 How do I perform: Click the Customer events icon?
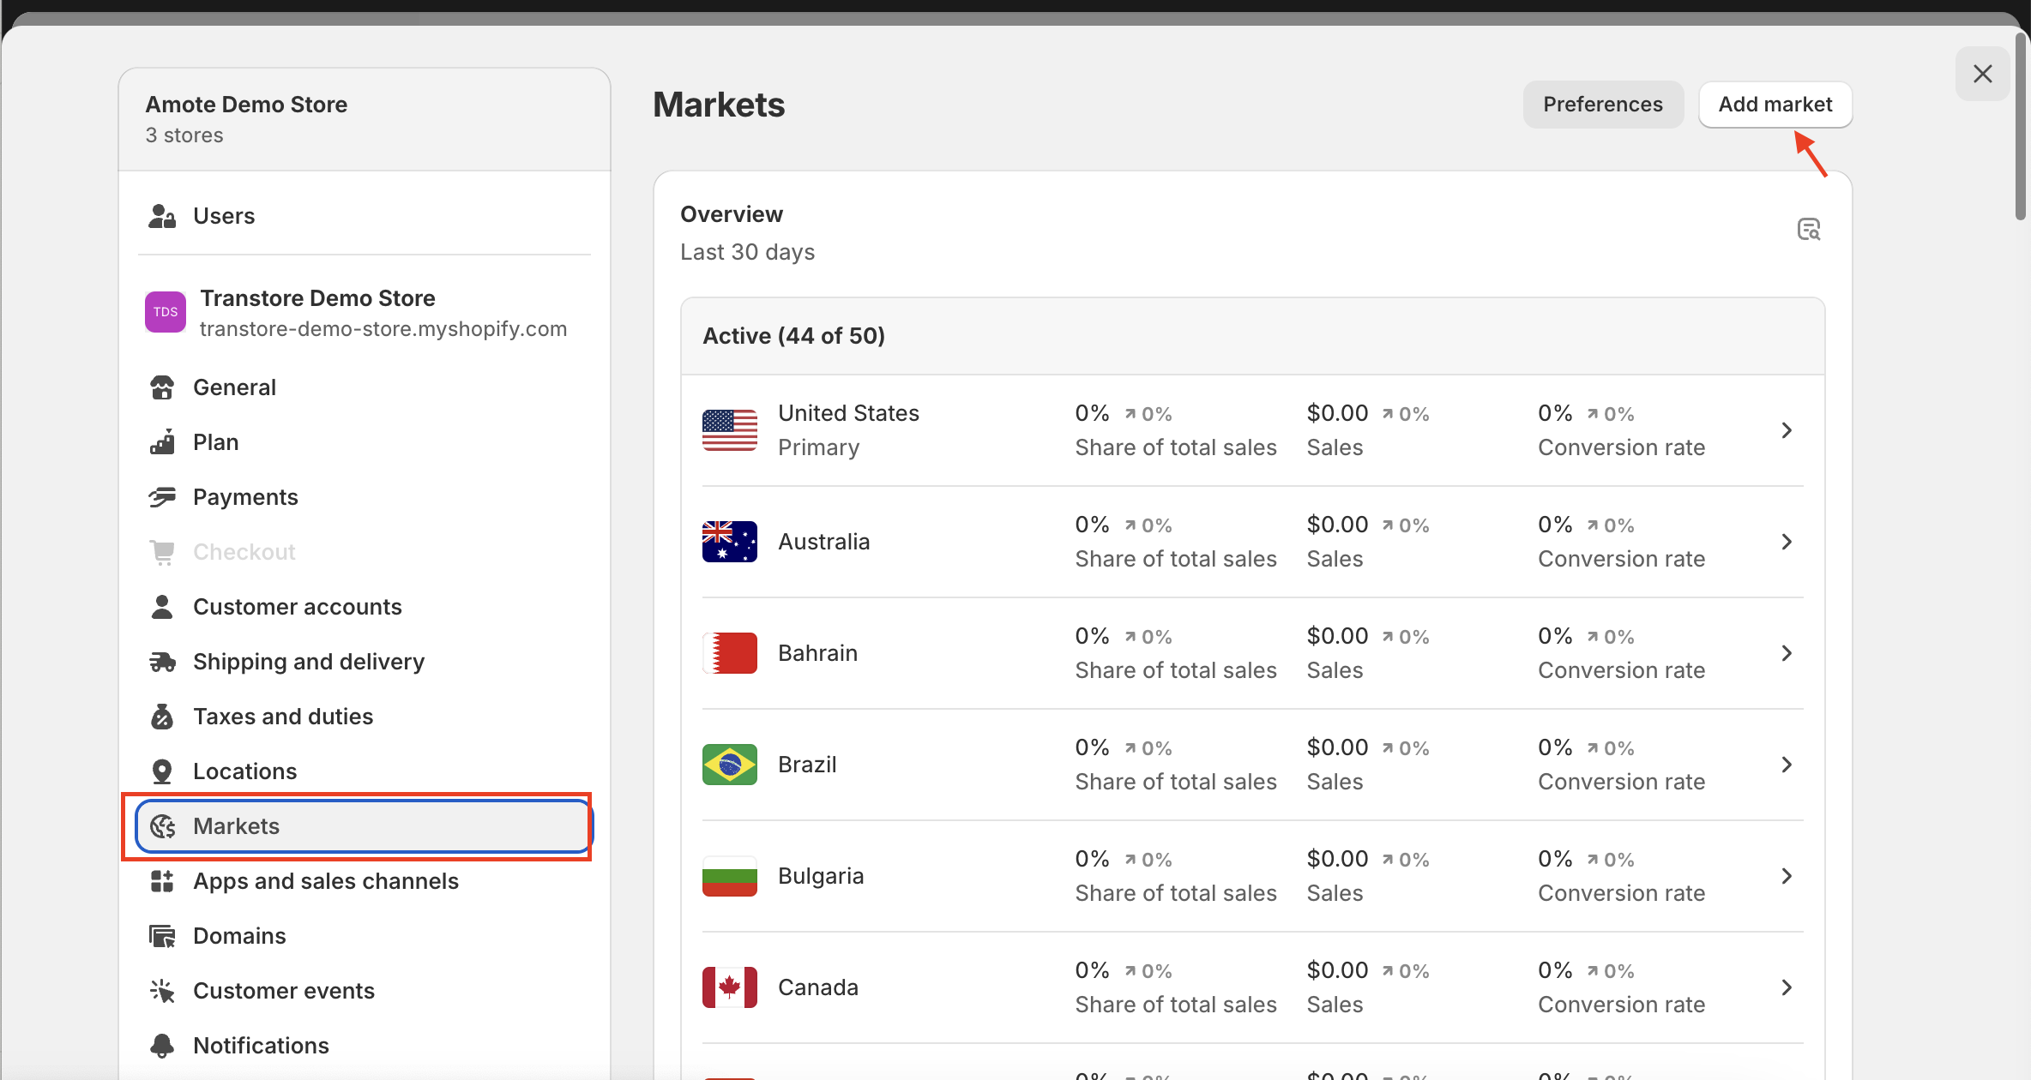[162, 991]
